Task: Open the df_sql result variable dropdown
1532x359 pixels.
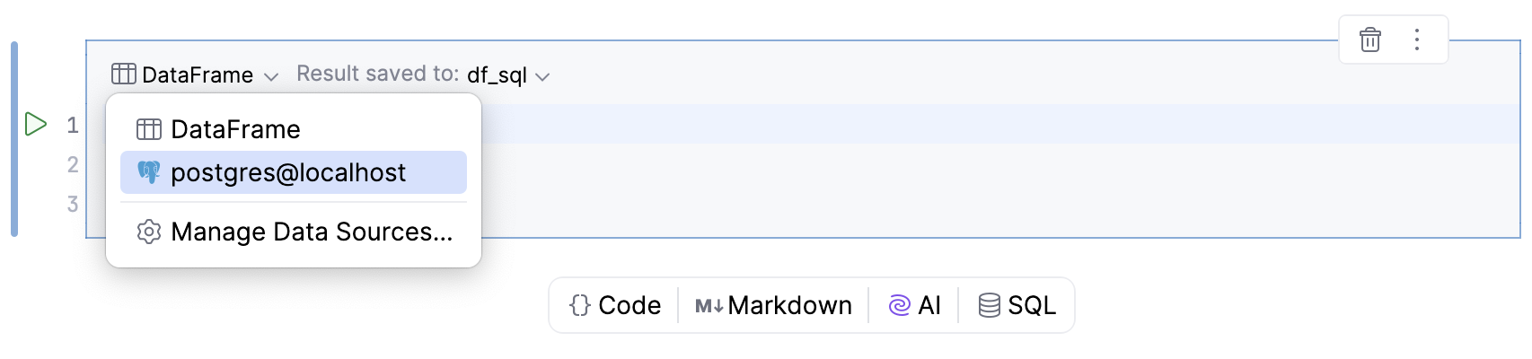Action: pos(497,74)
